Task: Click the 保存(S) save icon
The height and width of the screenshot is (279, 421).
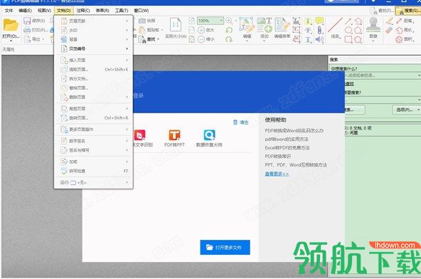Action: [27, 21]
